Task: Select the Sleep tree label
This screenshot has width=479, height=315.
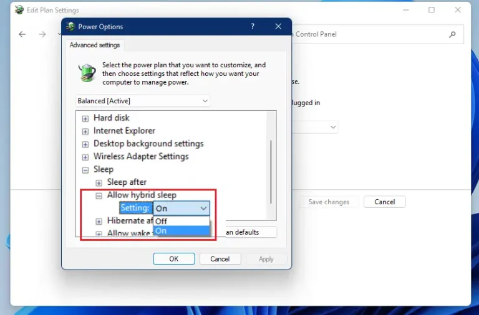Action: pos(104,169)
